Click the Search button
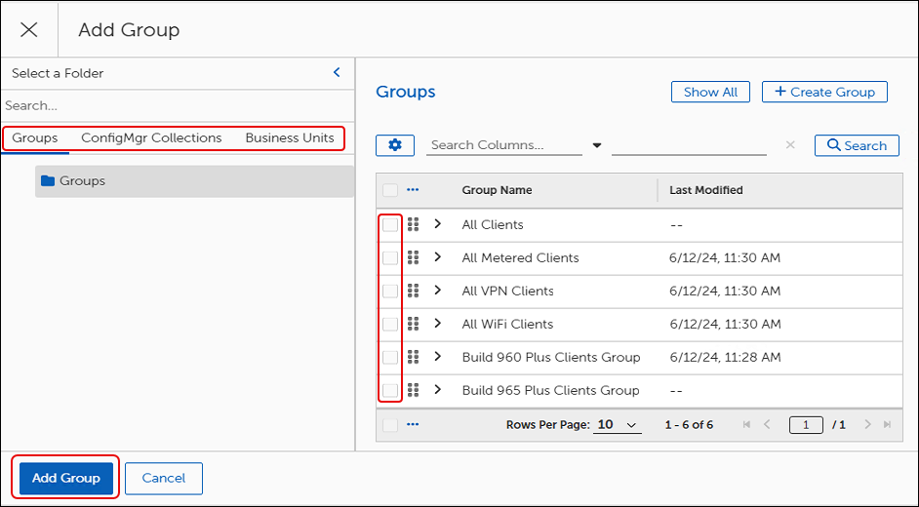The height and width of the screenshot is (507, 919). coord(857,145)
